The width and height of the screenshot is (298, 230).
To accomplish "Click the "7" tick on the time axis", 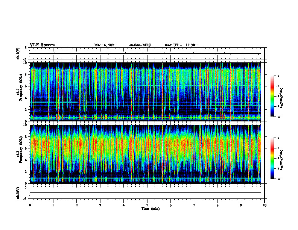I will coord(194,205).
